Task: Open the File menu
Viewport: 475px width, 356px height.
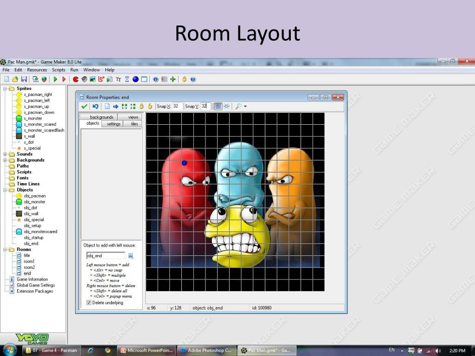Action: click(6, 70)
